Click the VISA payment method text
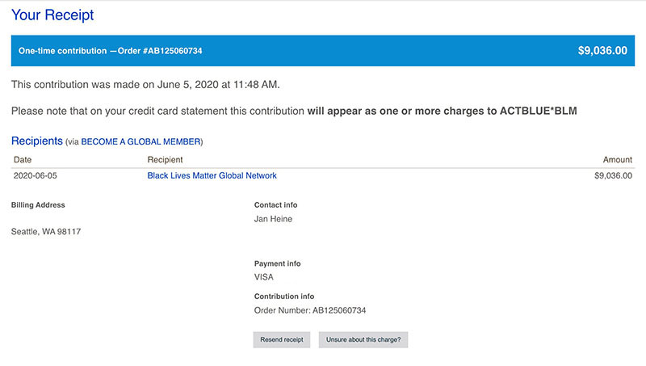Screen dimensions: 646x366 (x=264, y=277)
